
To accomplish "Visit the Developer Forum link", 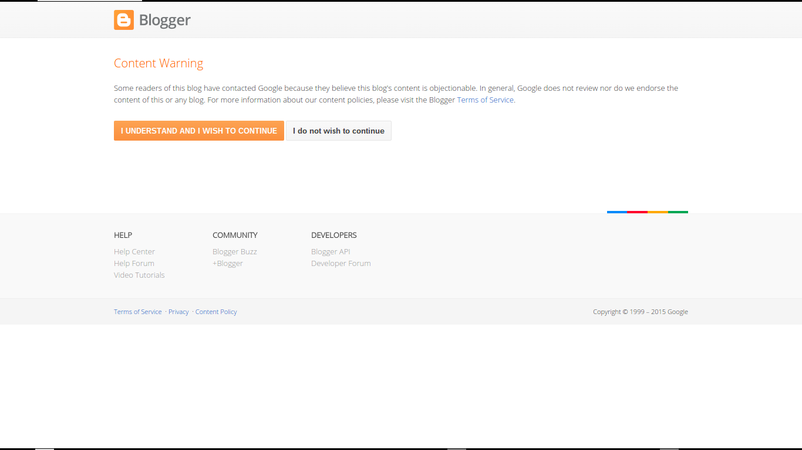I will 341,263.
